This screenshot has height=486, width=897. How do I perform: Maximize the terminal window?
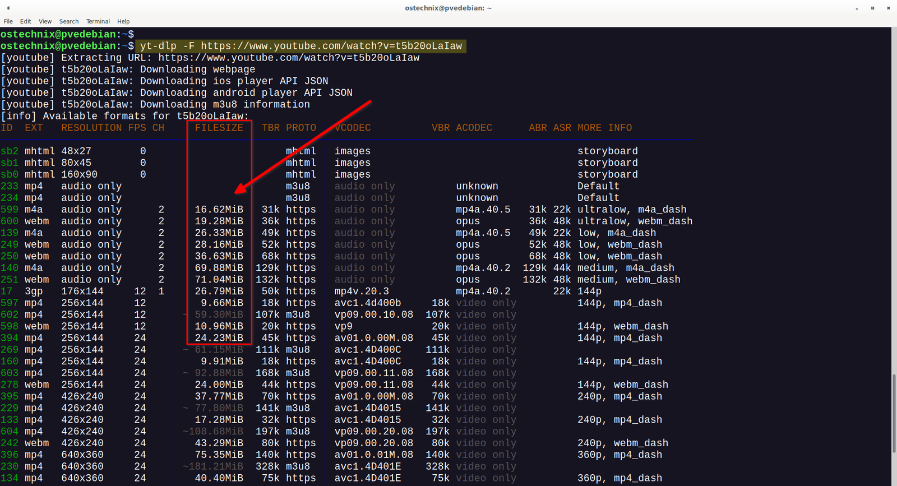tap(872, 8)
